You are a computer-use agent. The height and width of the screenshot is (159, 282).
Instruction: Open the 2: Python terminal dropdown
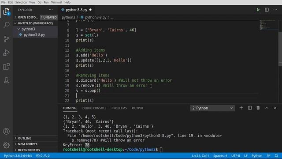pos(212,108)
